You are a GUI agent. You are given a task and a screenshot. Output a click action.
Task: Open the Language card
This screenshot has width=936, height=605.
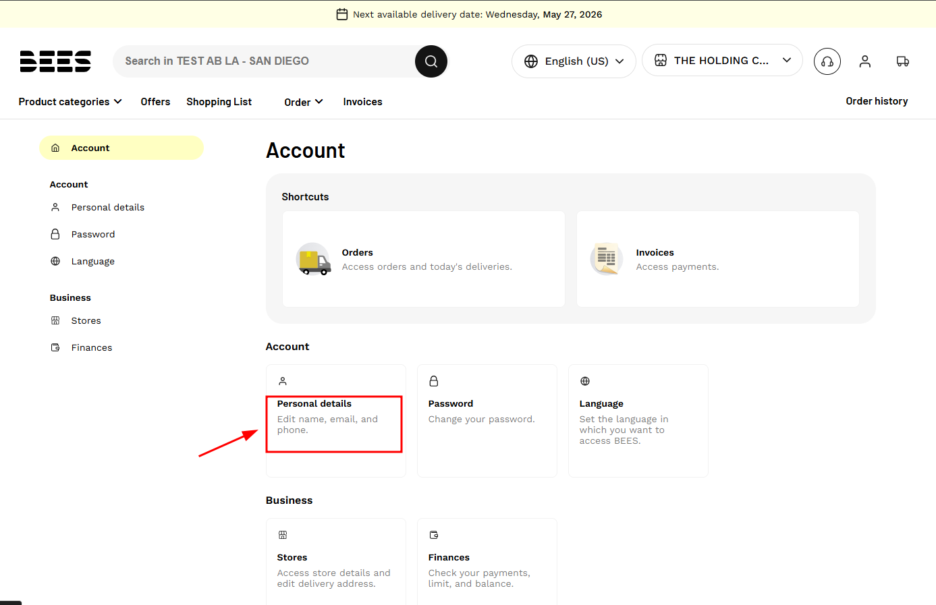638,421
